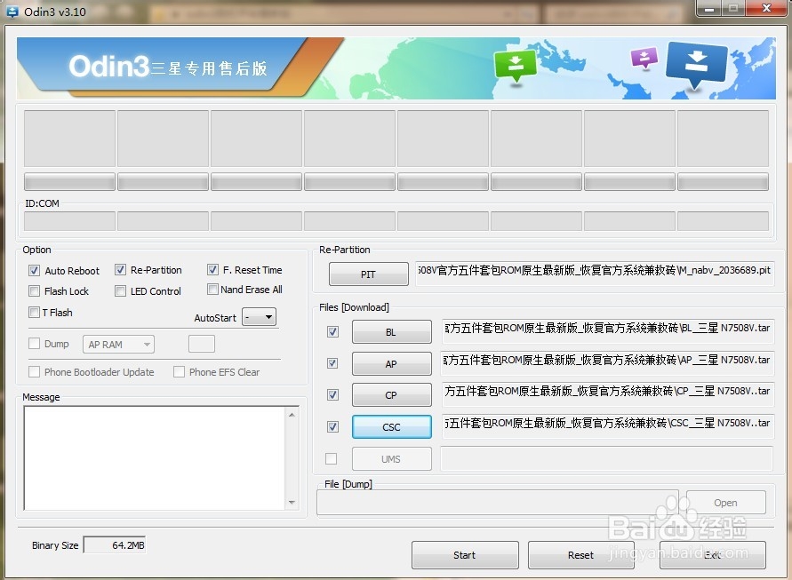792x580 pixels.
Task: Enable the LED Control checkbox
Action: click(120, 291)
